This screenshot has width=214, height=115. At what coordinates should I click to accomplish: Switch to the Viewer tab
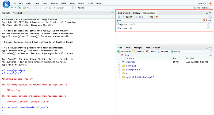156,48
